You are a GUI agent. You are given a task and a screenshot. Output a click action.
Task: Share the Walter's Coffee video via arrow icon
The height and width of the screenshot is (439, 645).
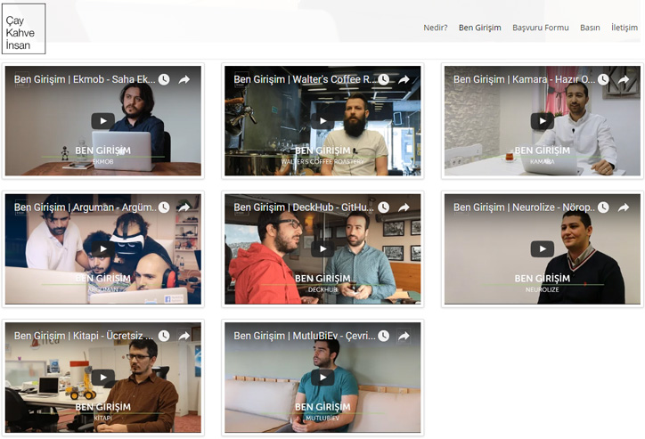(404, 79)
